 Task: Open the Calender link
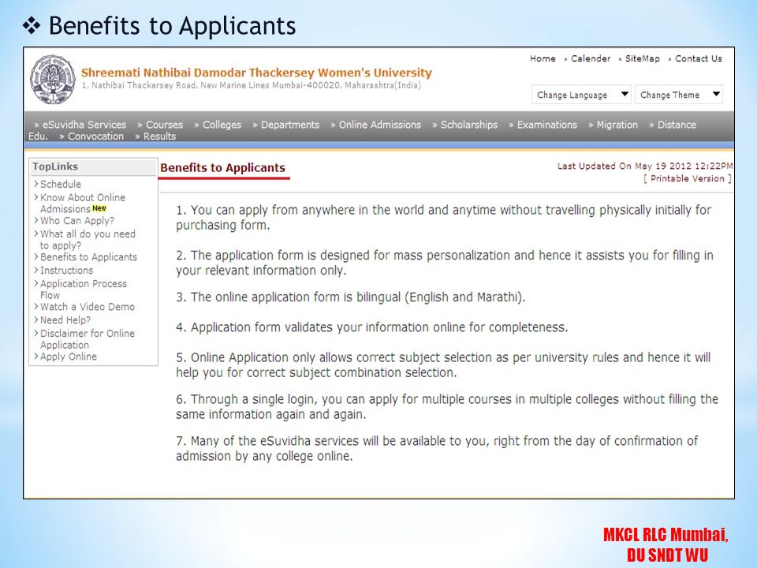(591, 58)
